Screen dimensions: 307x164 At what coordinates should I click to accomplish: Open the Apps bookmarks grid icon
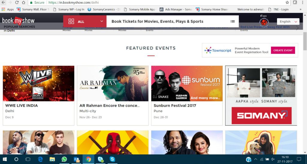[3, 9]
